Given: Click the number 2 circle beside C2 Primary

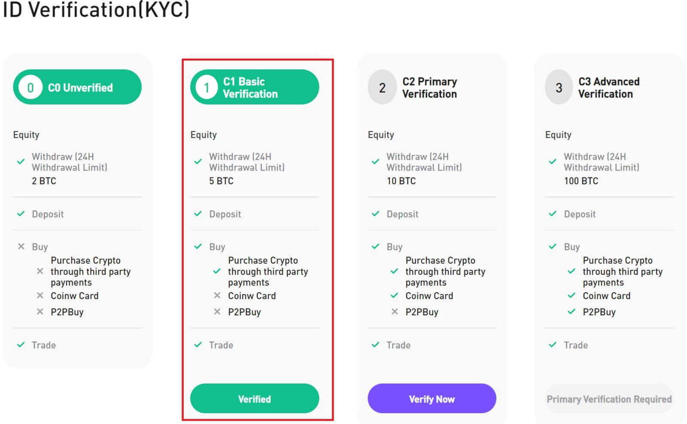Looking at the screenshot, I should coord(382,87).
